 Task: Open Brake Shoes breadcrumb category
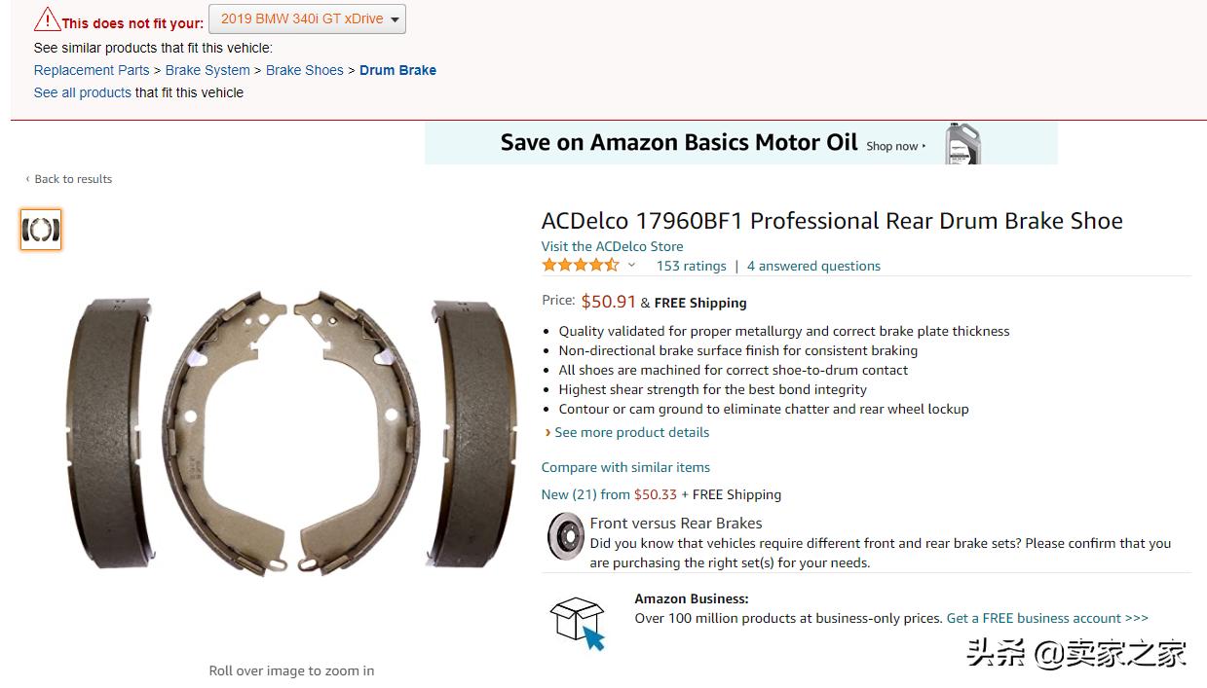(304, 70)
